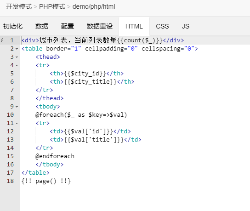Go to 开发模式 in the breadcrumb
The width and height of the screenshot is (250, 211).
point(19,7)
